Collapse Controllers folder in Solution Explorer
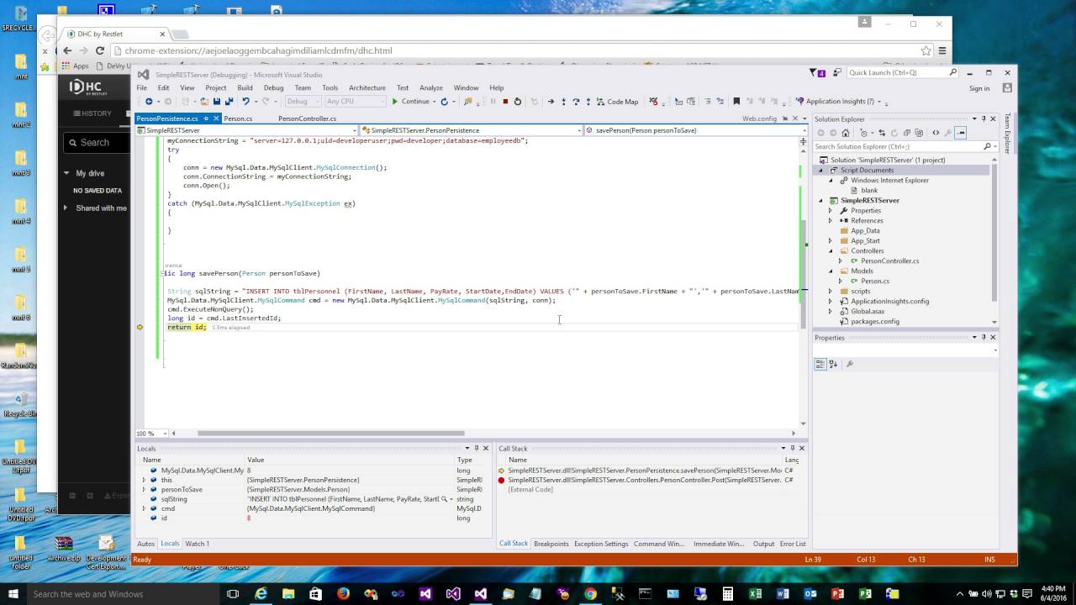This screenshot has height=605, width=1076. (831, 250)
